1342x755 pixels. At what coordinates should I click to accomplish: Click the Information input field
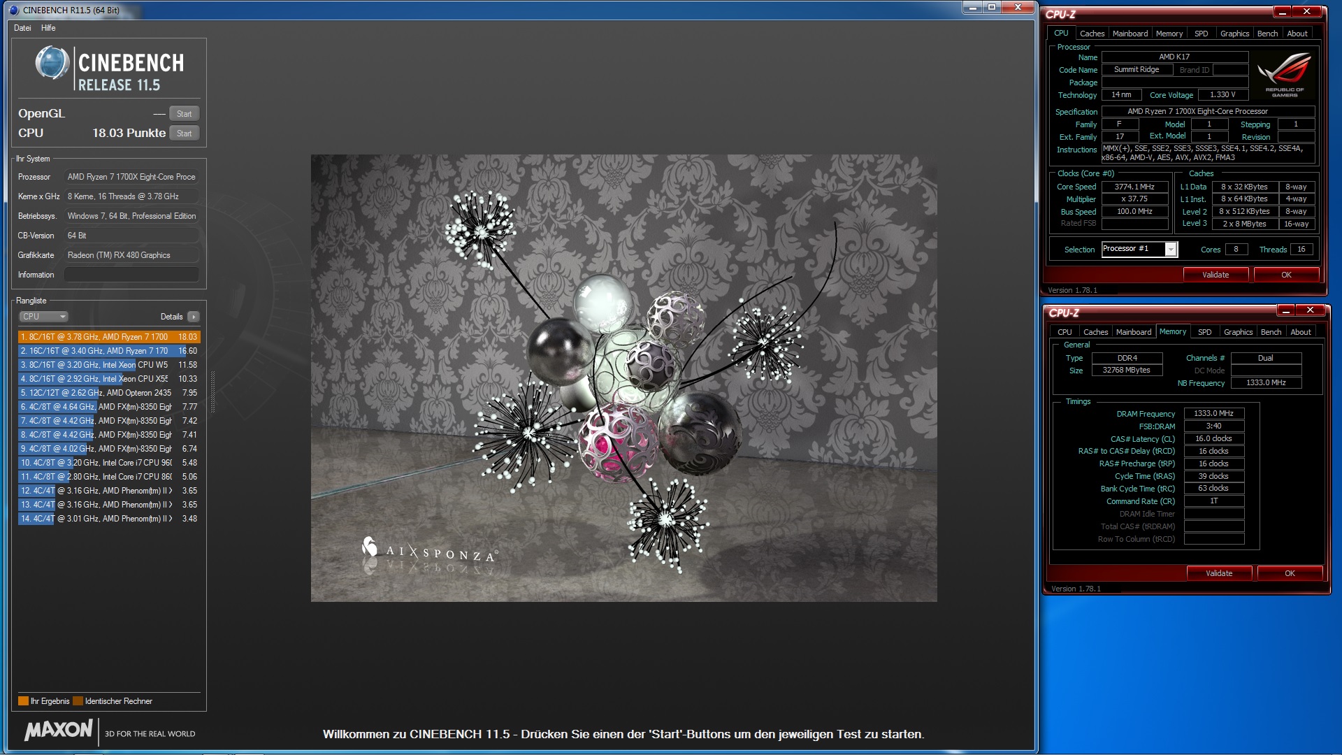pos(131,275)
